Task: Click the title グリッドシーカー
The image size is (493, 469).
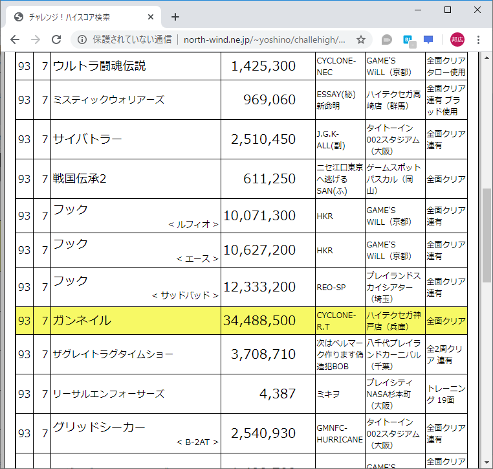Action: [x=99, y=427]
